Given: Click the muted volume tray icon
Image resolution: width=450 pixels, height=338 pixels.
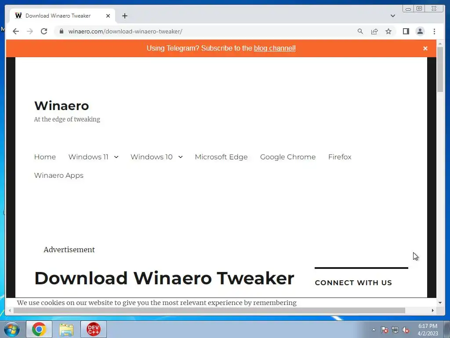Looking at the screenshot, I should [406, 330].
